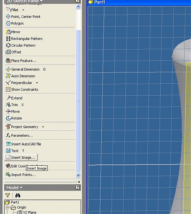
Task: Activate the Mirror tool icon
Action: click(8, 32)
